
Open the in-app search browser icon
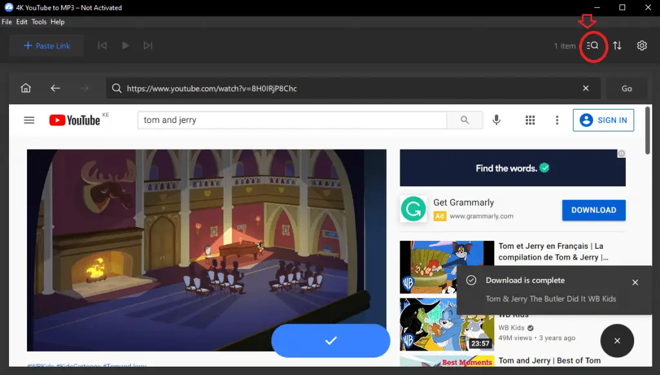pos(593,46)
